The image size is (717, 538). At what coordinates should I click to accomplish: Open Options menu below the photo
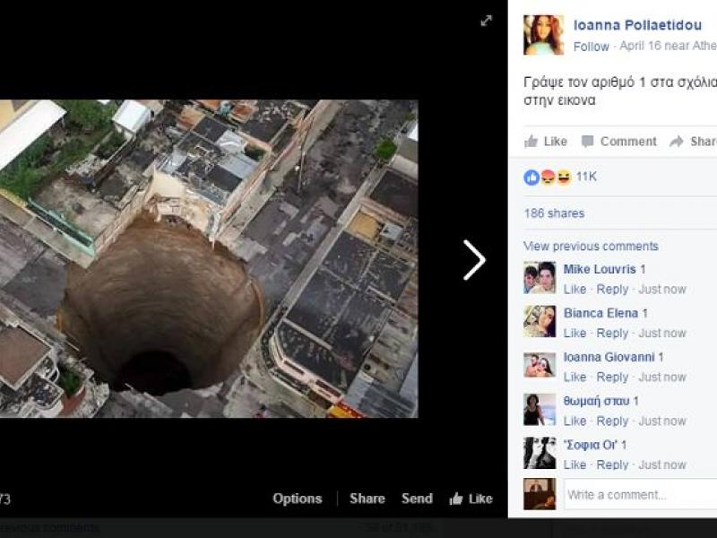297,499
